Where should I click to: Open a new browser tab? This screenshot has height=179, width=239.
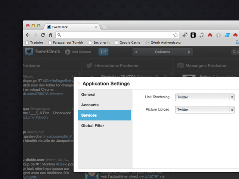(105, 27)
